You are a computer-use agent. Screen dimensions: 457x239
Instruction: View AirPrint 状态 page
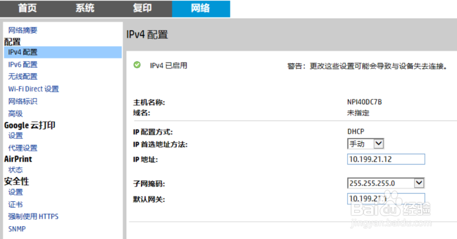[16, 169]
